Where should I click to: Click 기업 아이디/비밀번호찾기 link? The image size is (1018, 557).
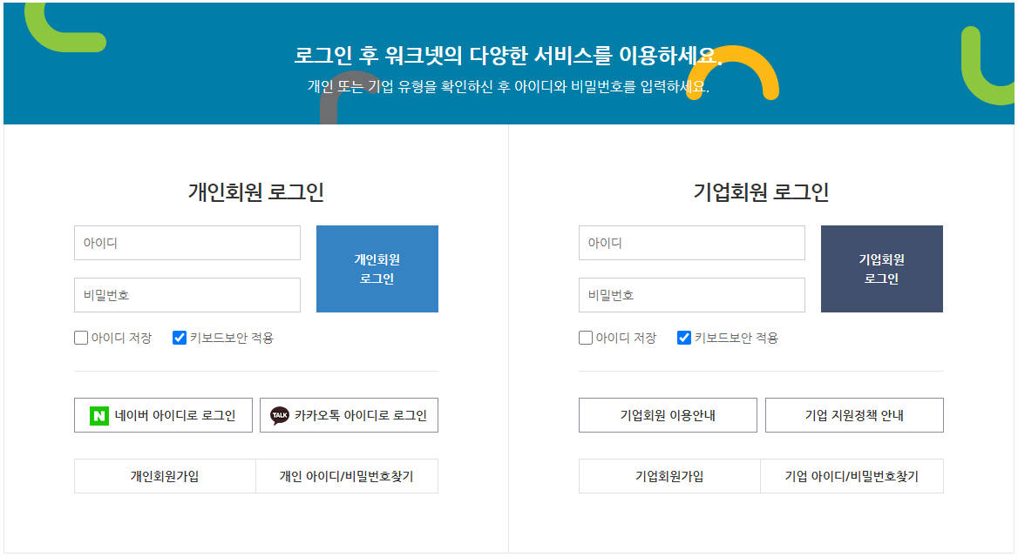coord(854,476)
